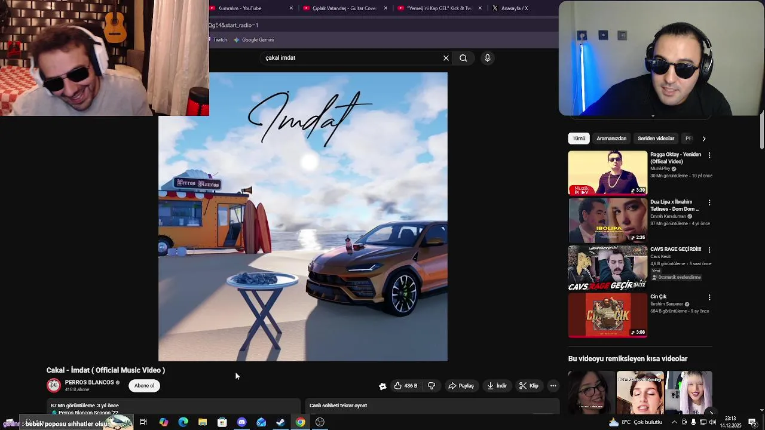The image size is (765, 430).
Task: Open Microsoft Edge from the taskbar
Action: (183, 422)
